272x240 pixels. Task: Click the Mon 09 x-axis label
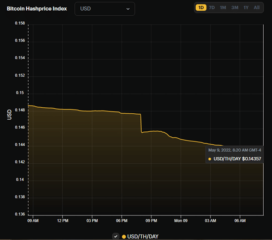click(181, 221)
